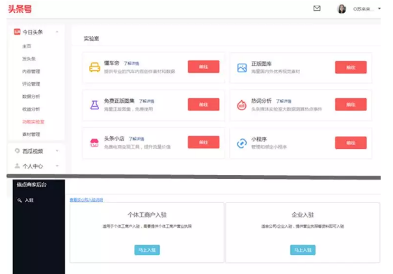Open 了解详情 link next to 懂车帝

click(131, 63)
